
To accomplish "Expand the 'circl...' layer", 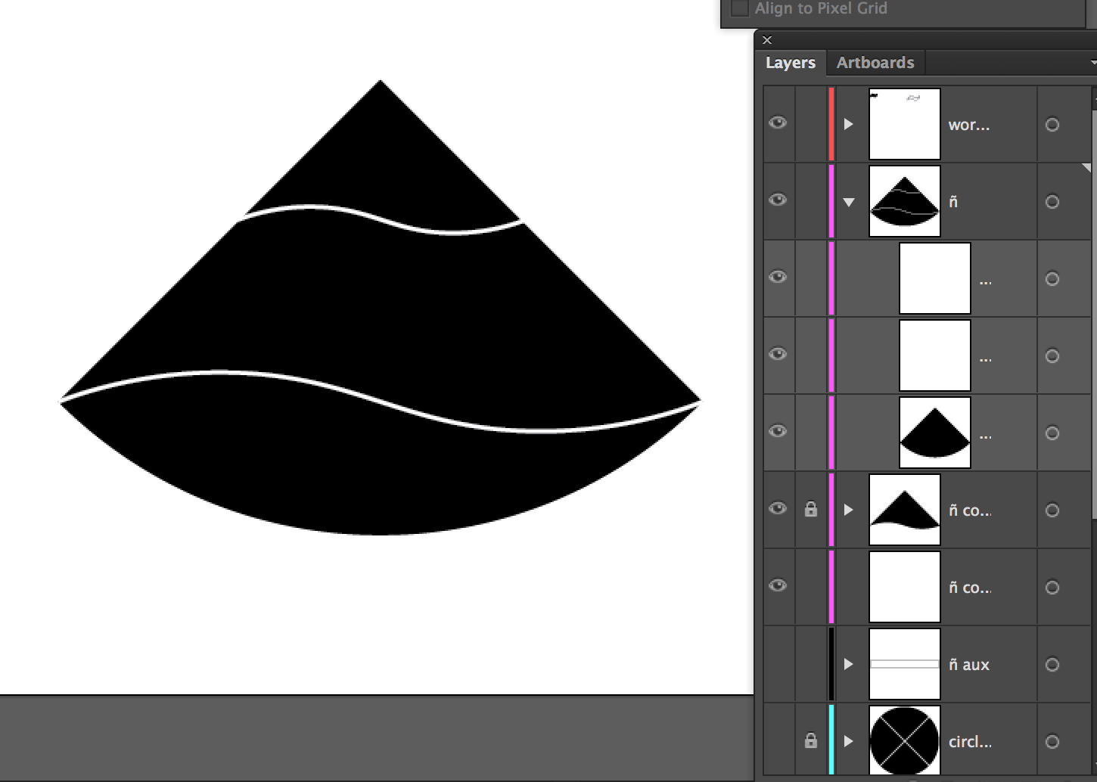I will (x=849, y=741).
